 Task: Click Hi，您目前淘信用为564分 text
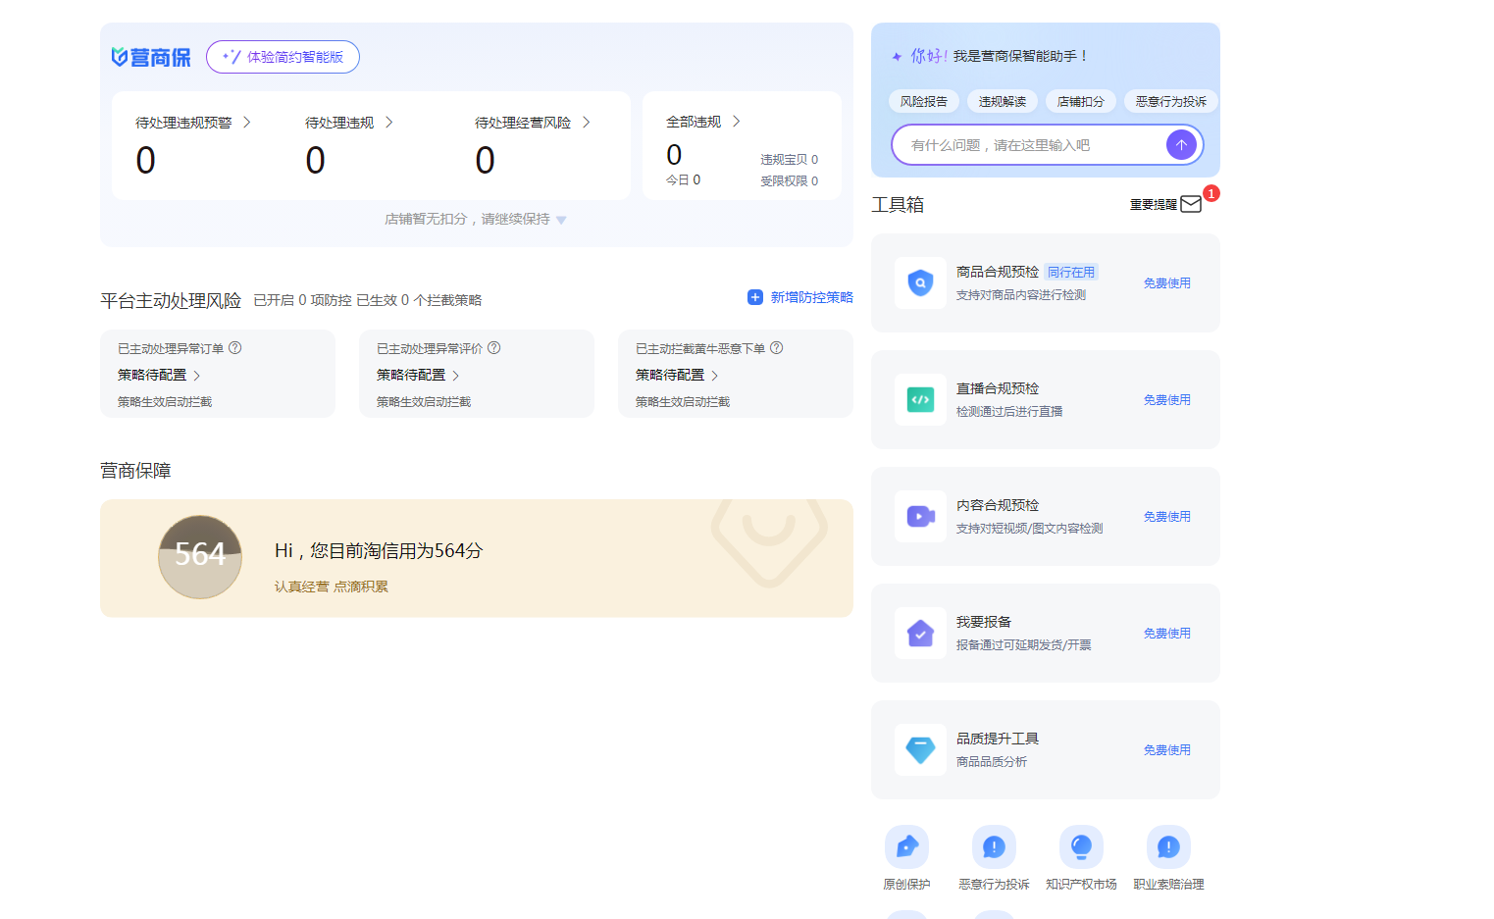[379, 551]
